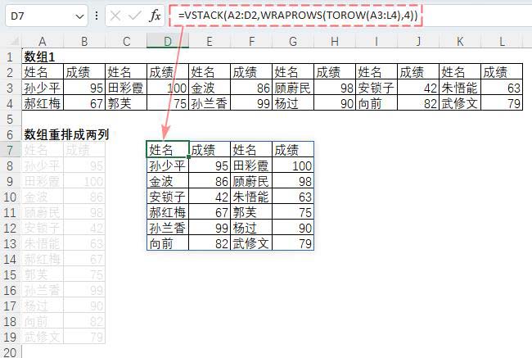Select column L header
Image resolution: width=532 pixels, height=358 pixels.
pyautogui.click(x=502, y=42)
